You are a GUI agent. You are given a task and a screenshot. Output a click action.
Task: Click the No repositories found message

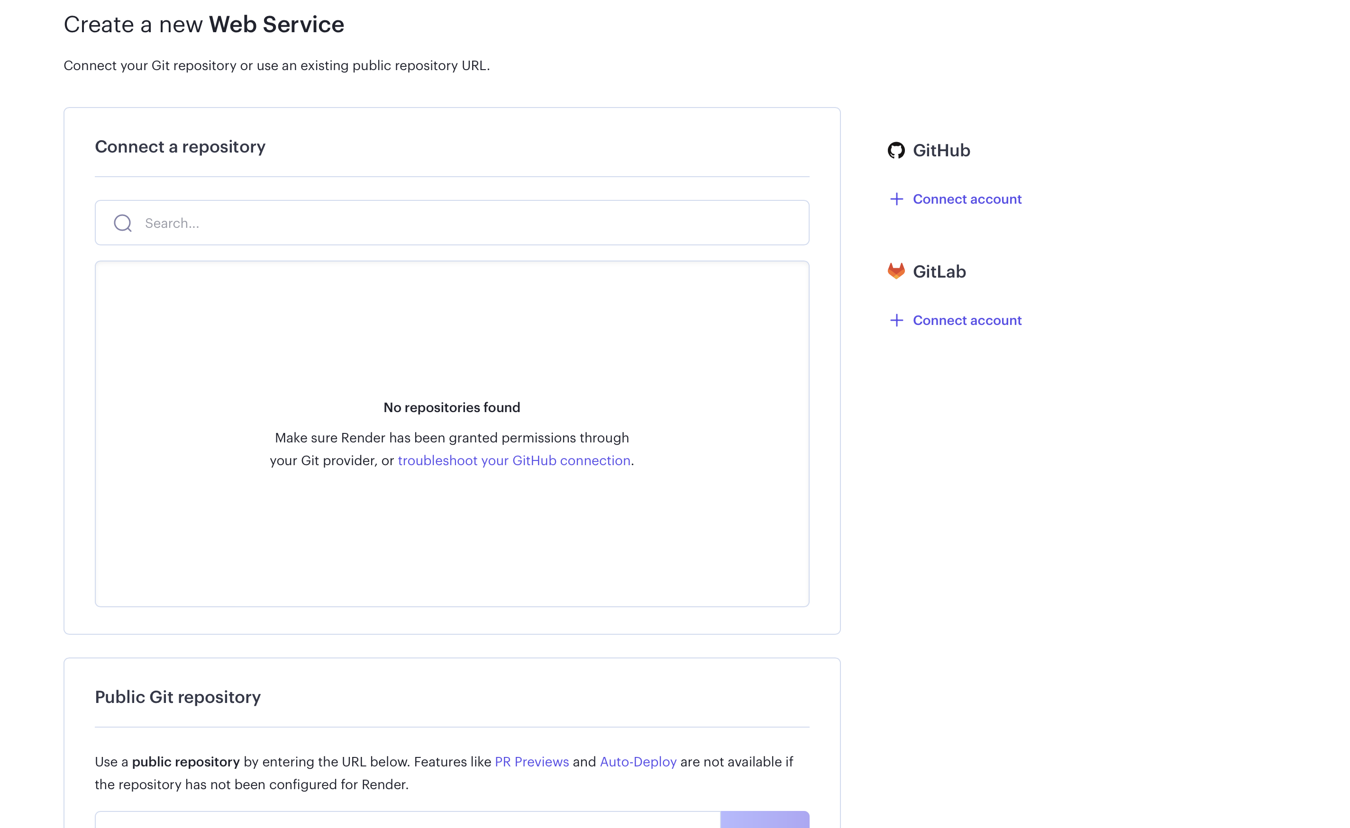click(x=451, y=407)
